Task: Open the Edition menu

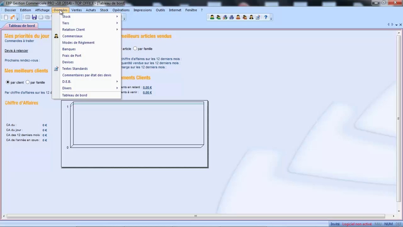Action: click(x=26, y=10)
